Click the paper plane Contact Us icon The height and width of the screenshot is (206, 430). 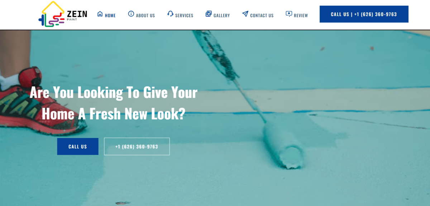[x=245, y=14]
